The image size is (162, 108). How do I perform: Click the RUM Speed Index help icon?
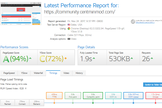[26, 88]
